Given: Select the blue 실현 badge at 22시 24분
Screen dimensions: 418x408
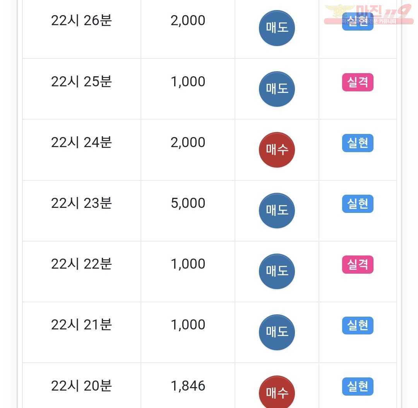Looking at the screenshot, I should [358, 143].
